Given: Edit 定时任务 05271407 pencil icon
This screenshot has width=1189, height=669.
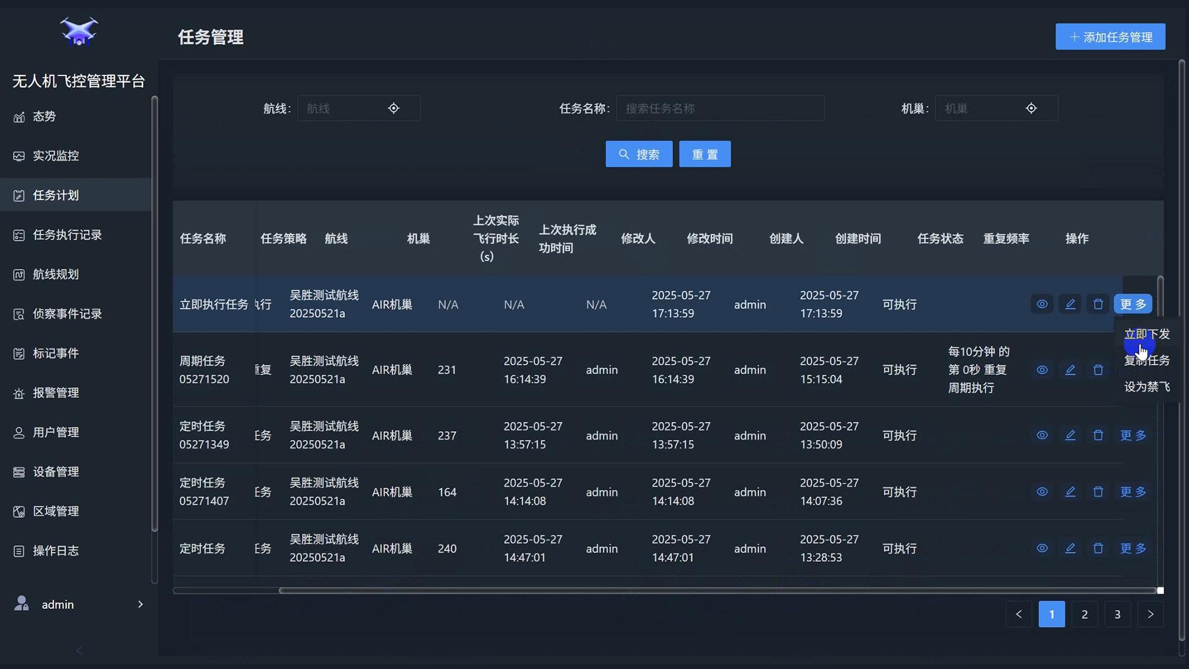Looking at the screenshot, I should 1070,492.
